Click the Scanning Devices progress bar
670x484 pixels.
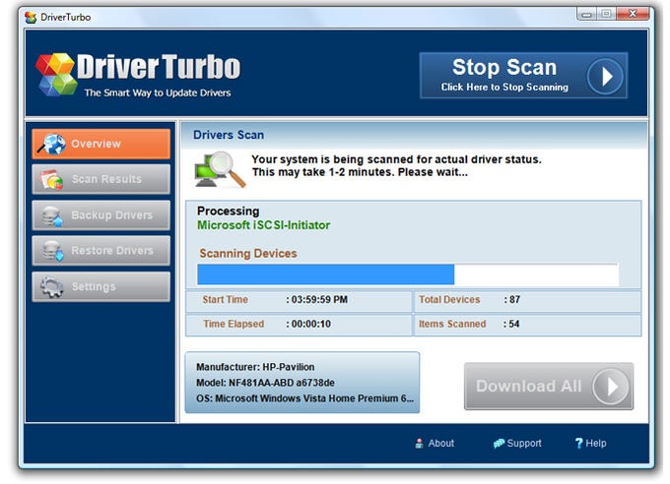[408, 274]
